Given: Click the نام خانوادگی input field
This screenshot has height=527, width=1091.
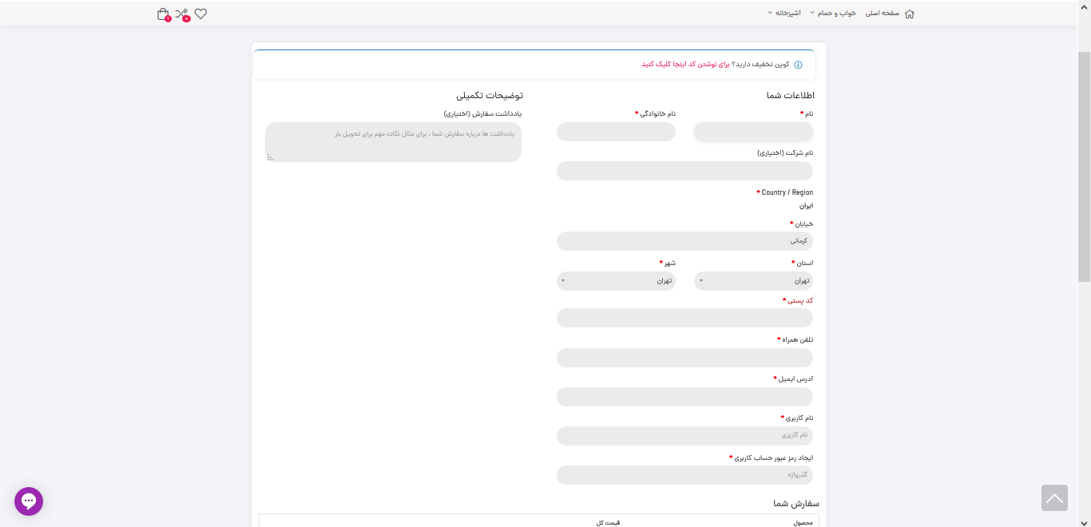Looking at the screenshot, I should (616, 133).
